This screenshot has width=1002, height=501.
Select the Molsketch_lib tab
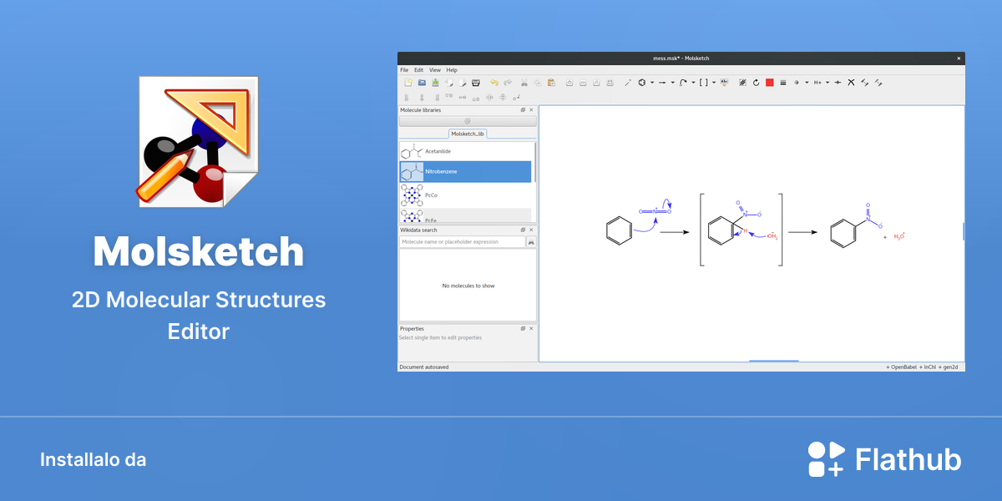468,134
